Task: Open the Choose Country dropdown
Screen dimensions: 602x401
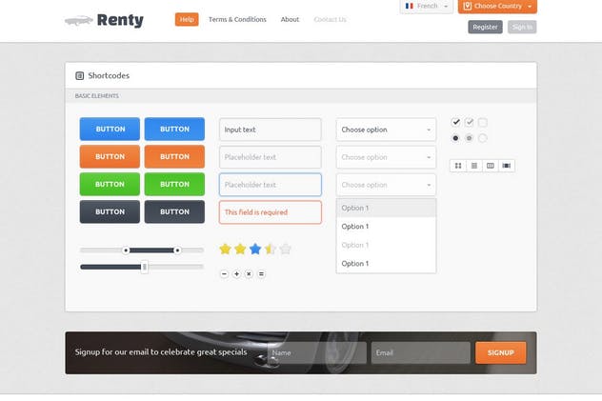Action: pos(497,6)
